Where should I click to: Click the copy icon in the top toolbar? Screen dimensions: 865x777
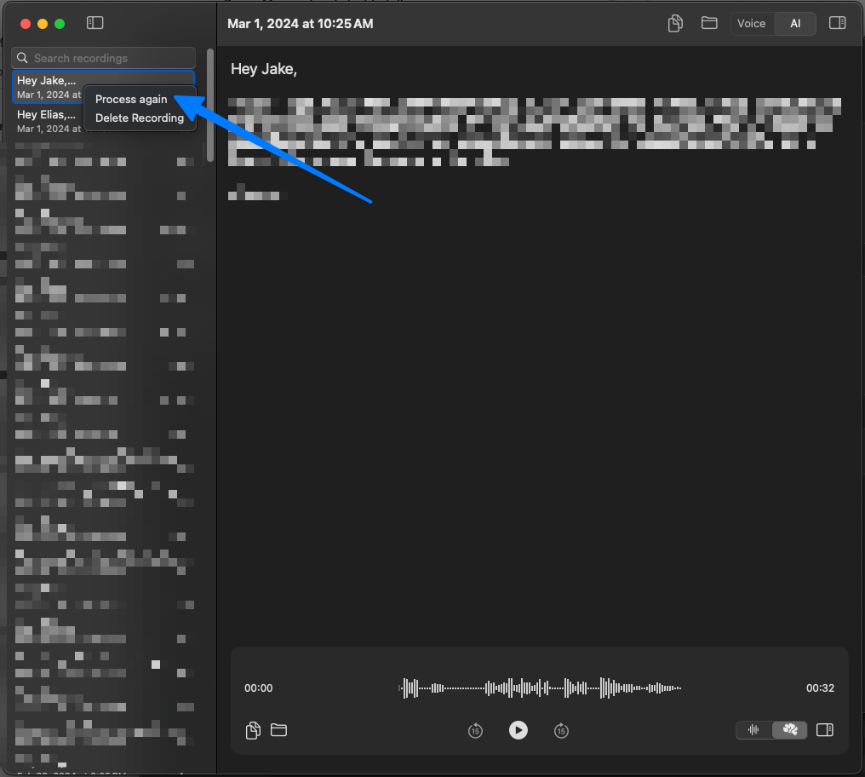675,24
